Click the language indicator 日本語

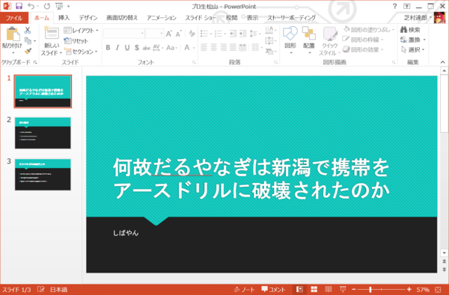point(58,290)
